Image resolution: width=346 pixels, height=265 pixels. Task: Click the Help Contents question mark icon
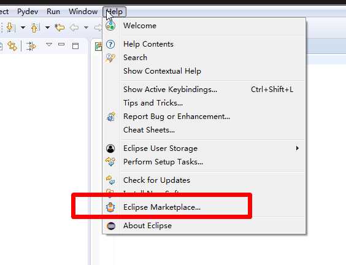tap(110, 44)
